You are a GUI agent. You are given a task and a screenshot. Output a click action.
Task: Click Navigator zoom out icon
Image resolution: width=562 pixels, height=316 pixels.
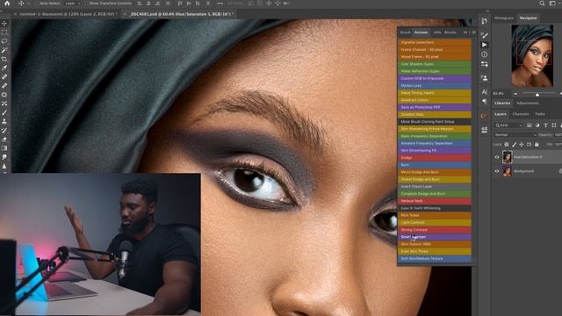coord(515,94)
